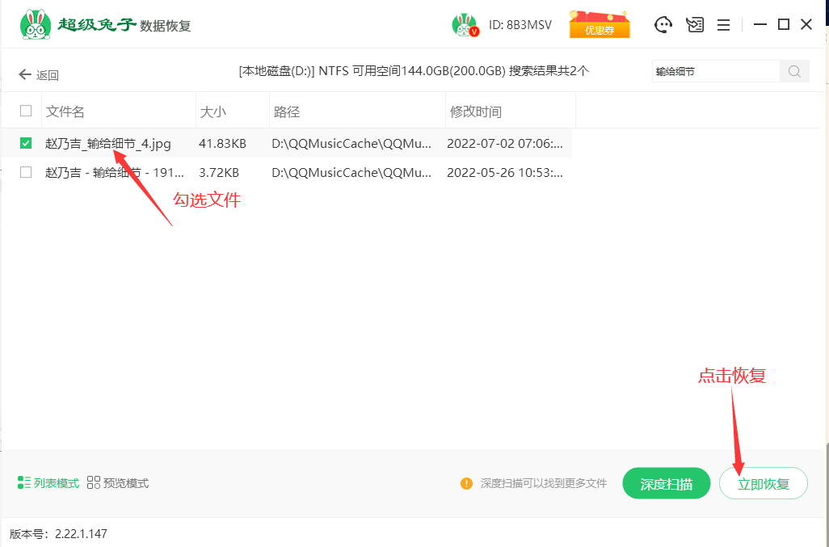
Task: Focus the search field containing 输给细节
Action: (714, 71)
